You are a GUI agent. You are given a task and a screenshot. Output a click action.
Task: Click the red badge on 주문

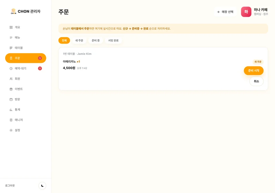(40, 58)
